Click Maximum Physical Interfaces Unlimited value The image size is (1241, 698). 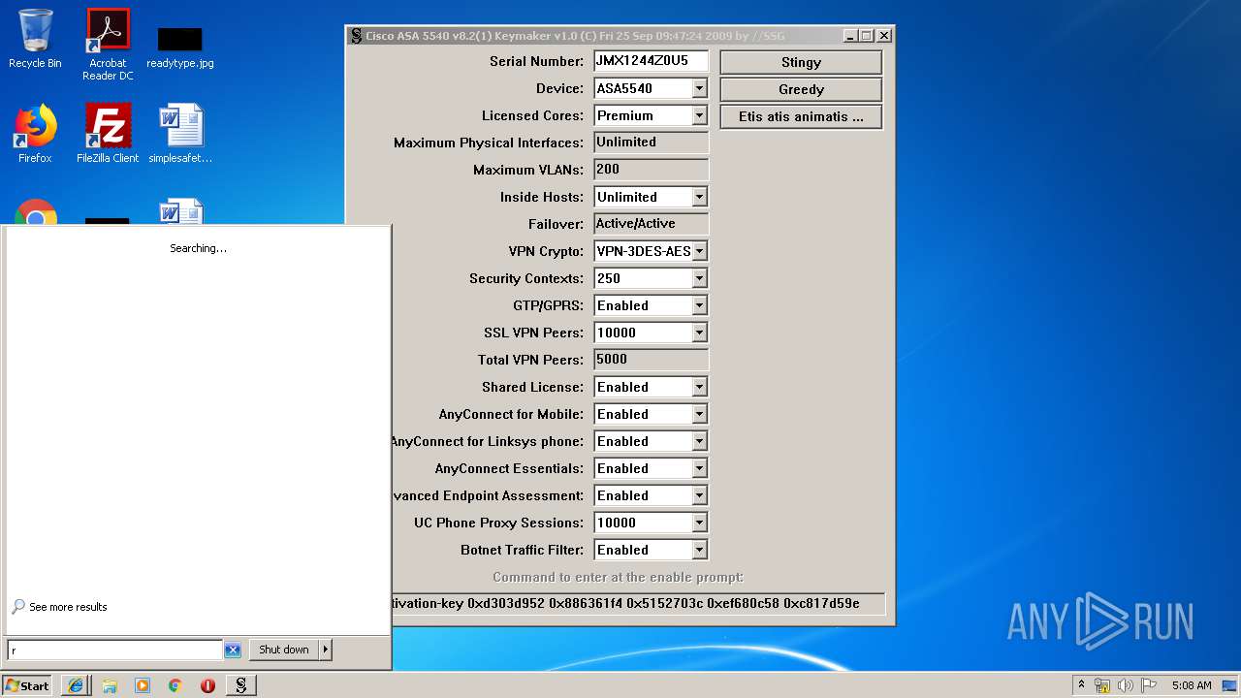[651, 143]
